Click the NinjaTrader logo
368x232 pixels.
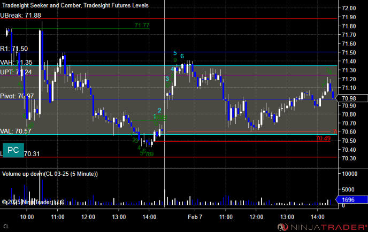pyautogui.click(x=322, y=227)
